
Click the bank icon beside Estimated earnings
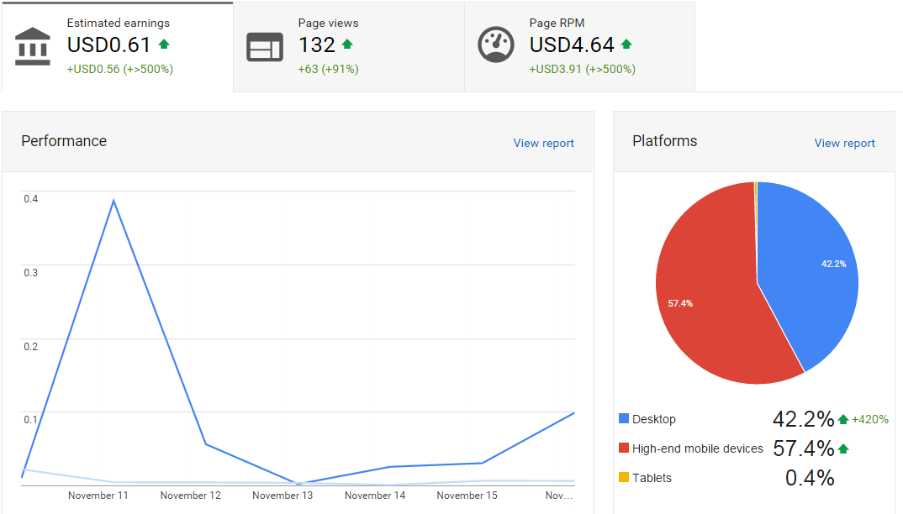pos(32,46)
